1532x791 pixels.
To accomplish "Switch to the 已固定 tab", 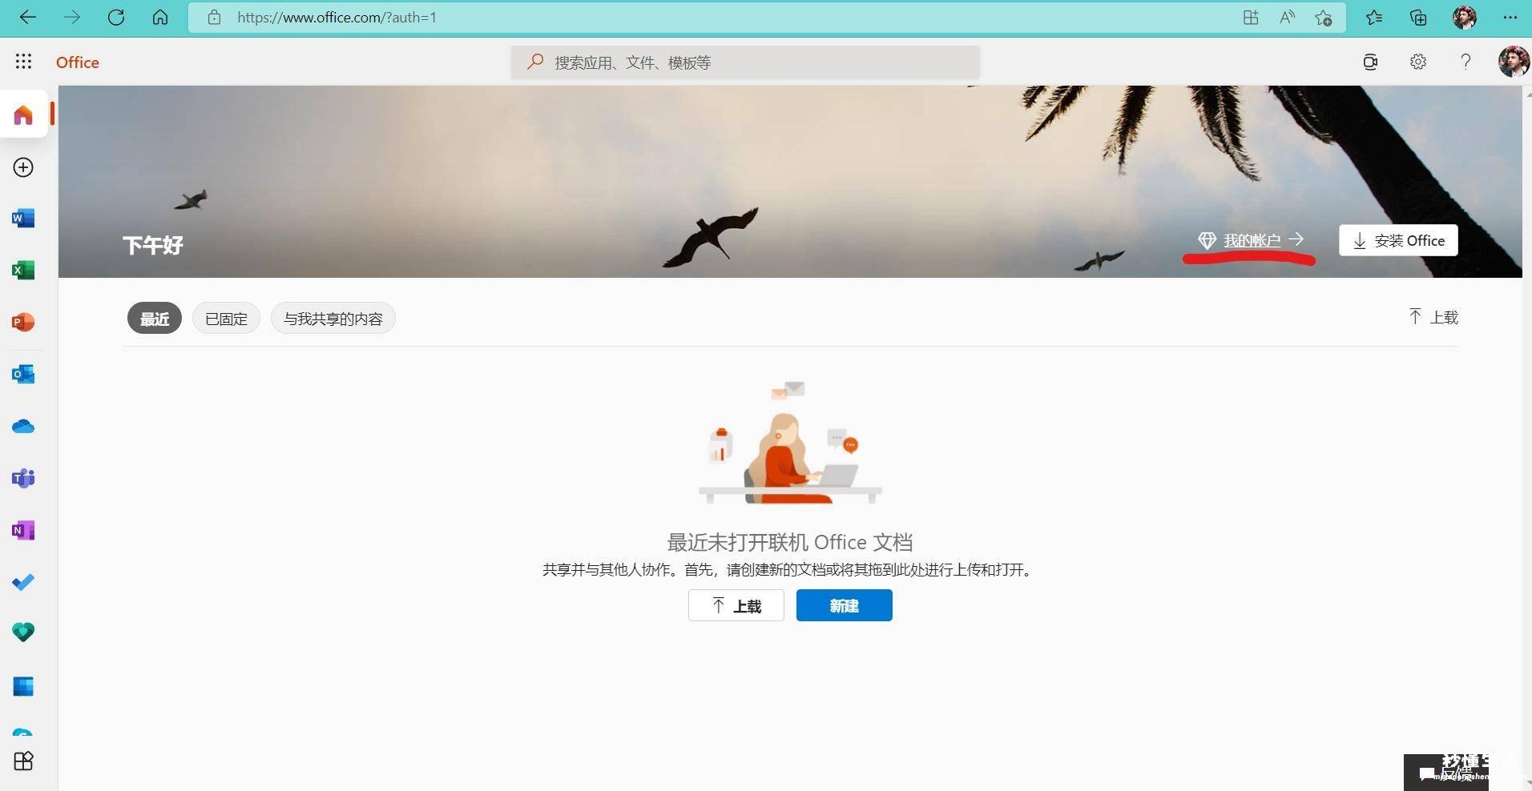I will click(x=226, y=319).
